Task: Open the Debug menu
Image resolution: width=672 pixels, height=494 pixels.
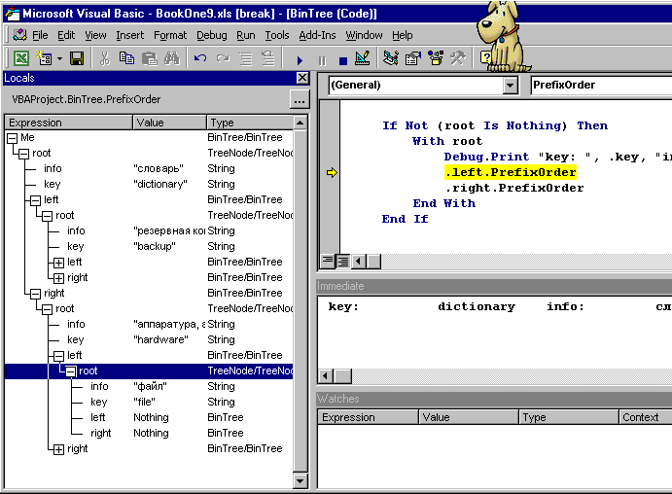Action: [212, 35]
